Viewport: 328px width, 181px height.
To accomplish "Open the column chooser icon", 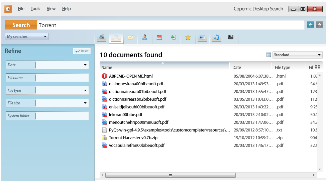I will (318, 67).
